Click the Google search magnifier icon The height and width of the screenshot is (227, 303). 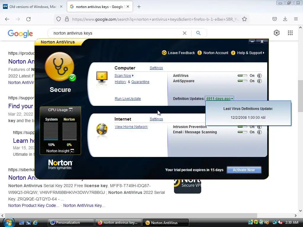(x=198, y=33)
